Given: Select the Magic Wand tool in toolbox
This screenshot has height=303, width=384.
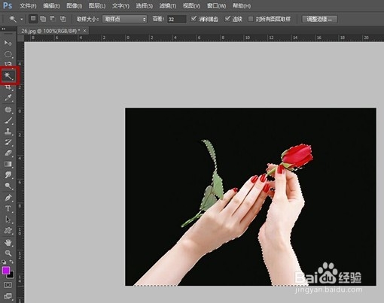Looking at the screenshot, I should pyautogui.click(x=8, y=75).
